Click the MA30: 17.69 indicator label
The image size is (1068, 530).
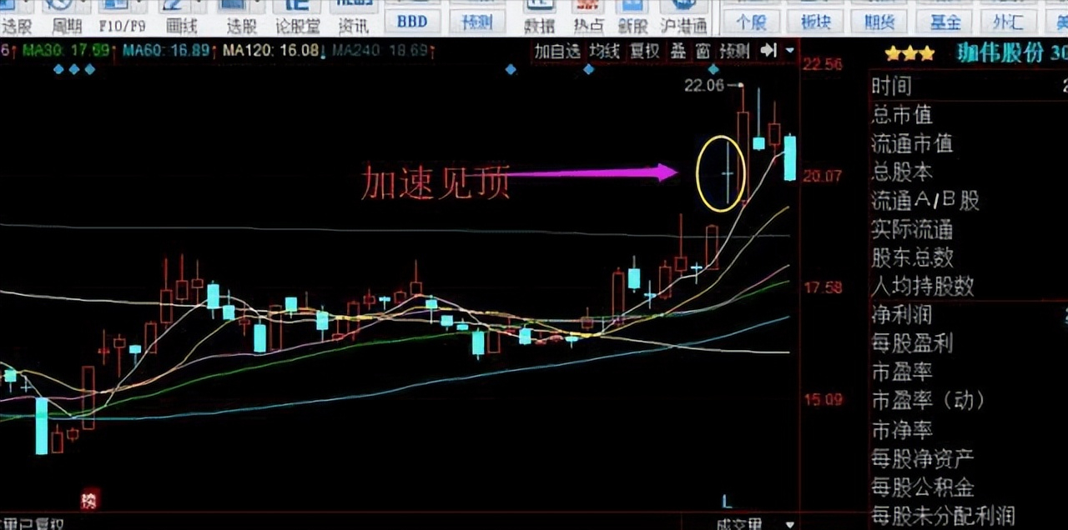(67, 51)
